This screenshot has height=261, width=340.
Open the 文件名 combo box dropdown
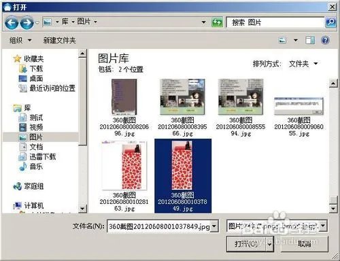214,226
